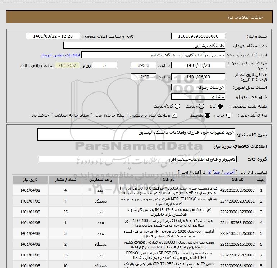The height and width of the screenshot is (268, 277).
Task: Click the DP-100 network converter item name
Action: [x=169, y=223]
